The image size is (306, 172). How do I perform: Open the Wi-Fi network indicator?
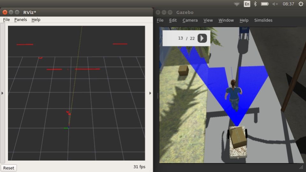[x=237, y=4]
